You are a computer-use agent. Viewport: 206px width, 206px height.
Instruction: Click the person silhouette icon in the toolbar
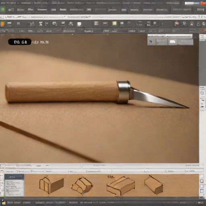point(71,24)
